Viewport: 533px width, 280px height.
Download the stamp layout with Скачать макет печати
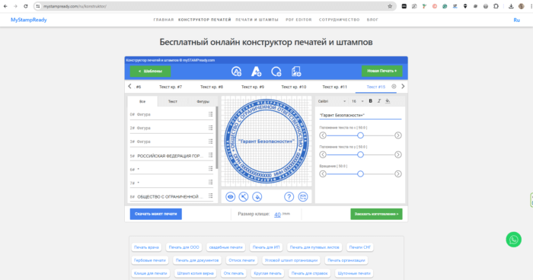point(155,214)
